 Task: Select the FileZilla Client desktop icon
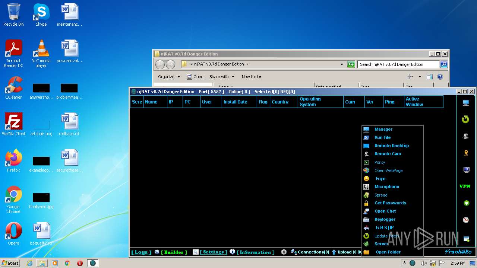[x=13, y=124]
